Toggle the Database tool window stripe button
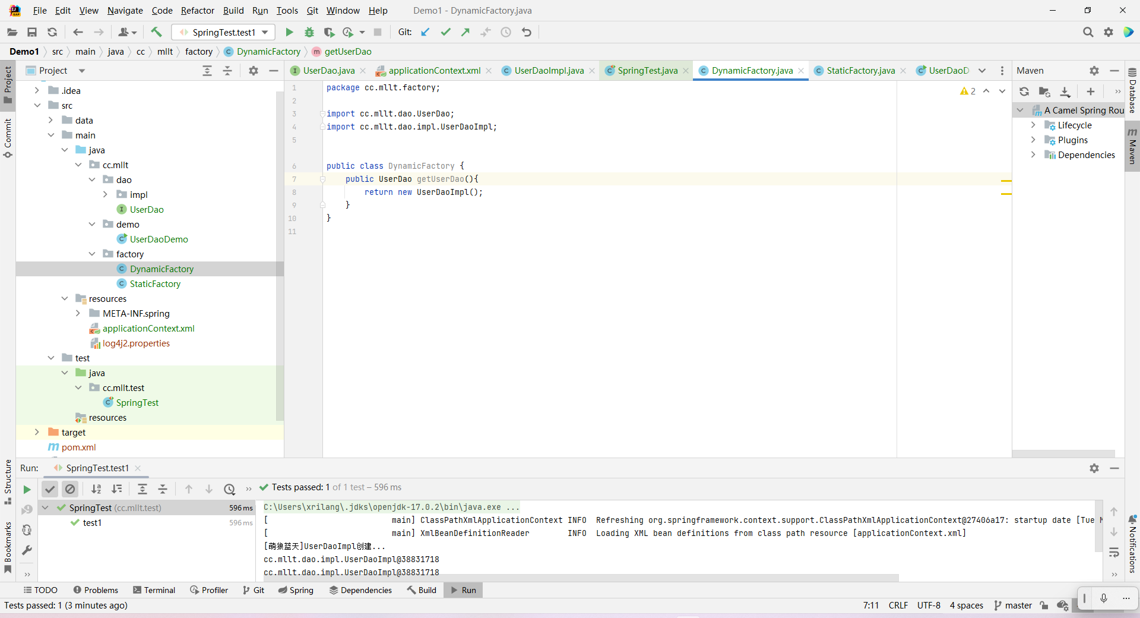Viewport: 1140px width, 618px height. tap(1132, 91)
